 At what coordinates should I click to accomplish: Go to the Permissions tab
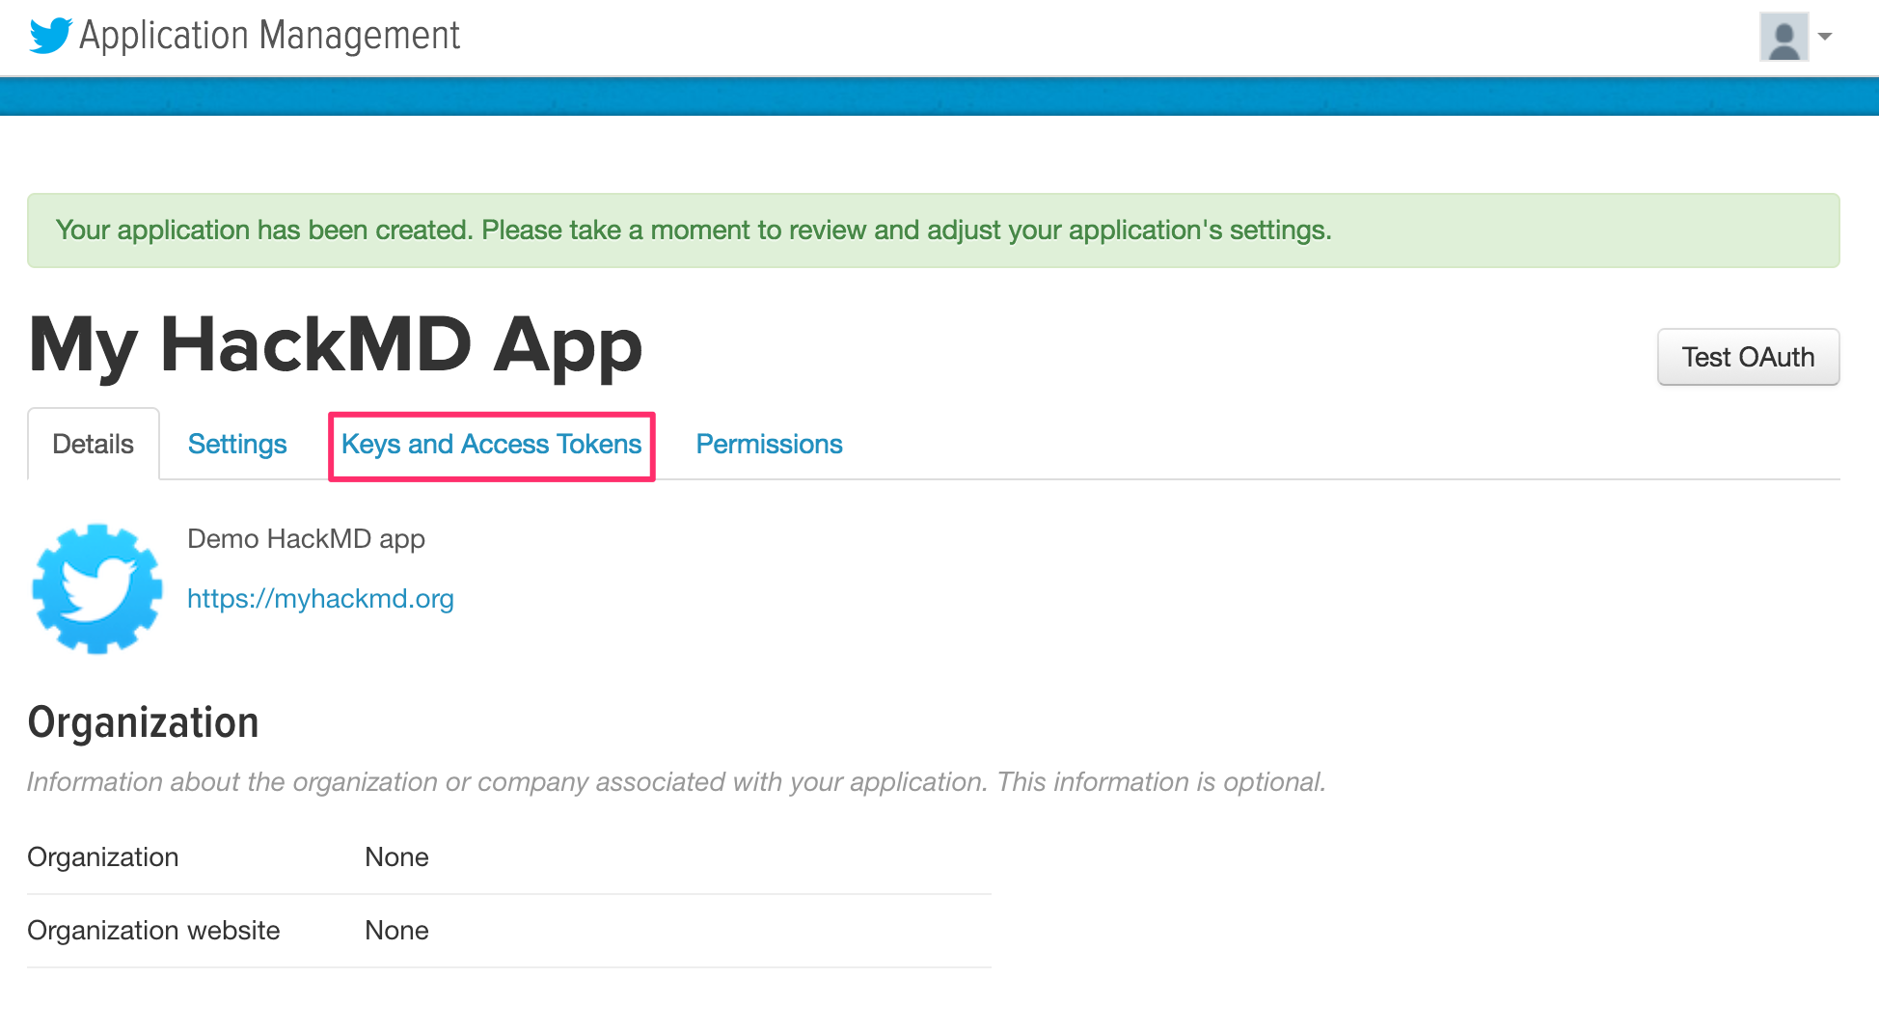tap(769, 444)
